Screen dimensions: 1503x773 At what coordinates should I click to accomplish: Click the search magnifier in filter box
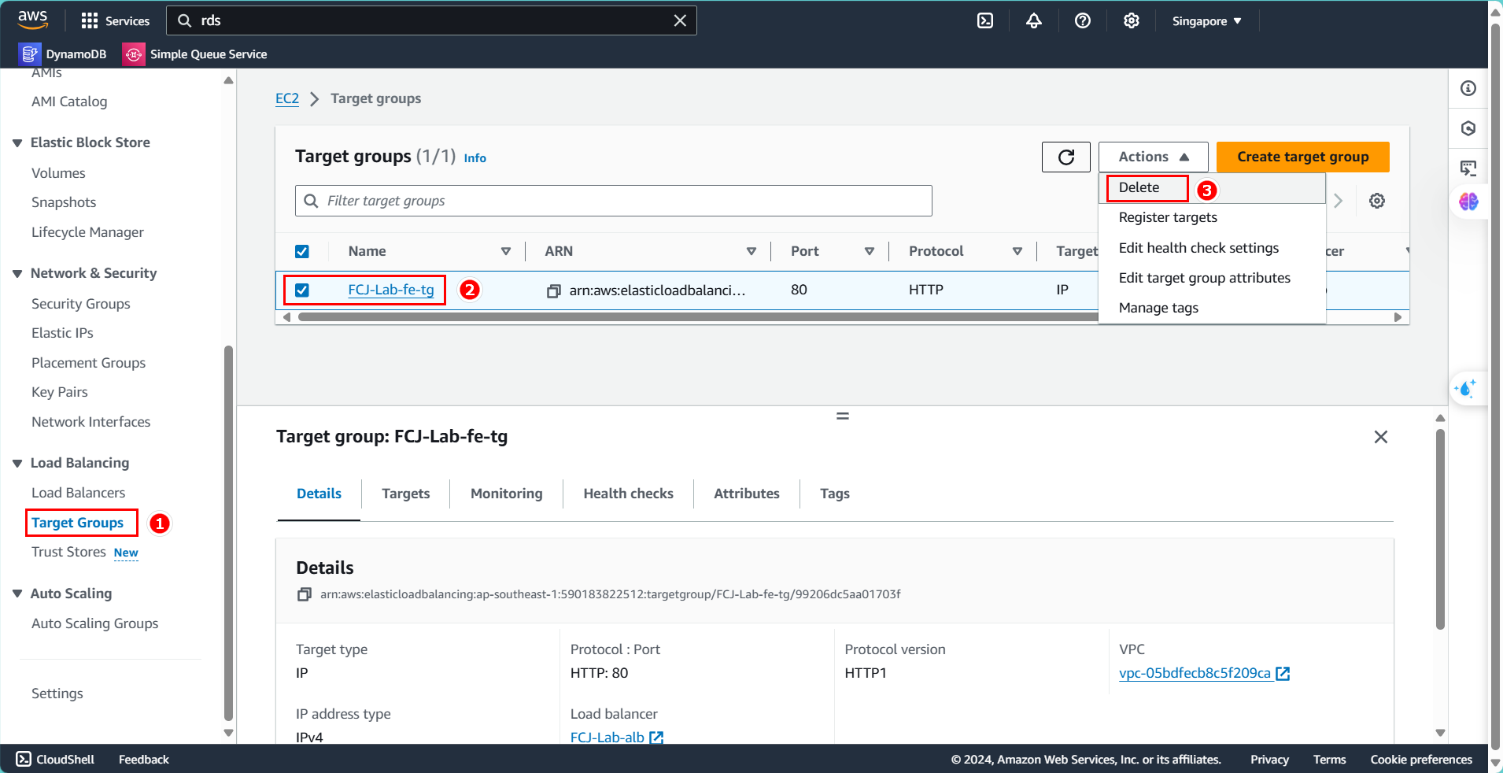312,201
